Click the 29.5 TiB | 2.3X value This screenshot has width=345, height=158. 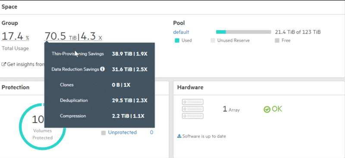[130, 100]
